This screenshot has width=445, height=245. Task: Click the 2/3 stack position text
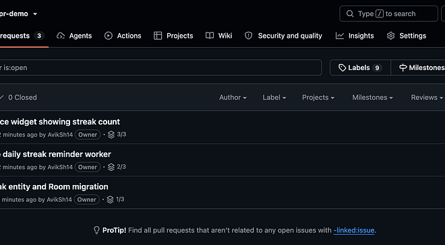pyautogui.click(x=121, y=167)
